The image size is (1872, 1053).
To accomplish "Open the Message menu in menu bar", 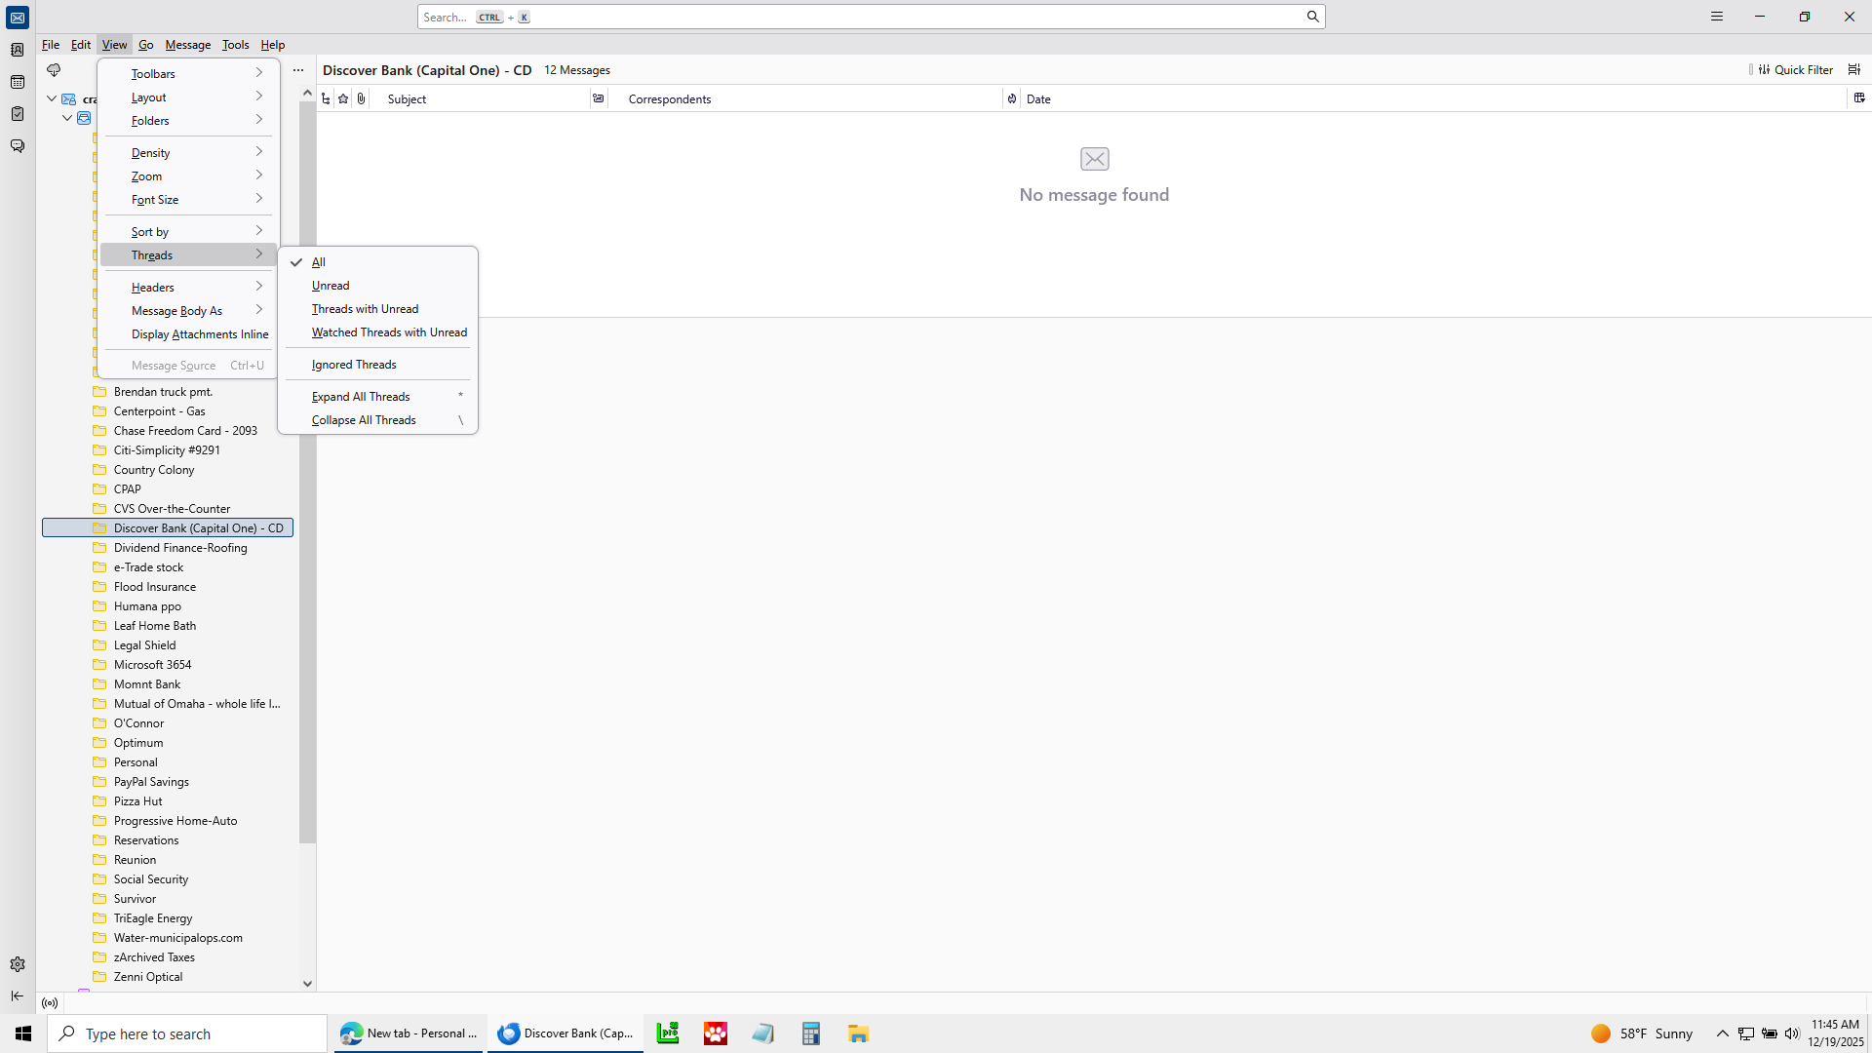I will coord(187,45).
